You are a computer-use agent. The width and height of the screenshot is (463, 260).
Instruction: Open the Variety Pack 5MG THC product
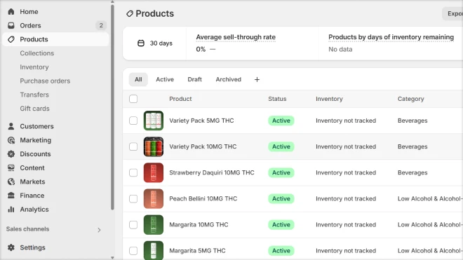coord(201,121)
